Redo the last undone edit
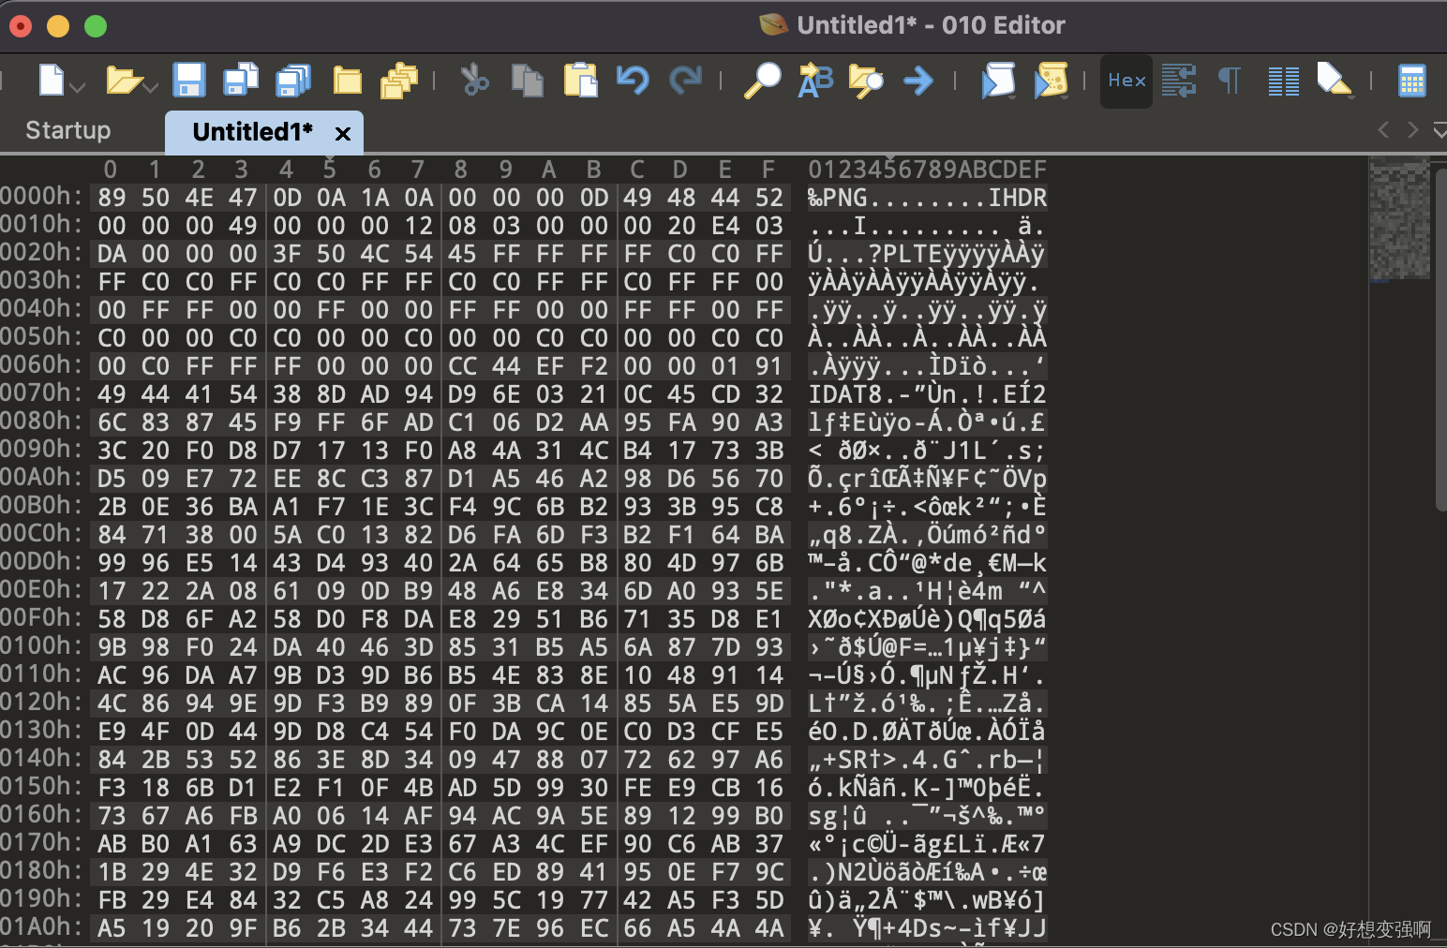Screen dimensions: 1447x948 (685, 81)
